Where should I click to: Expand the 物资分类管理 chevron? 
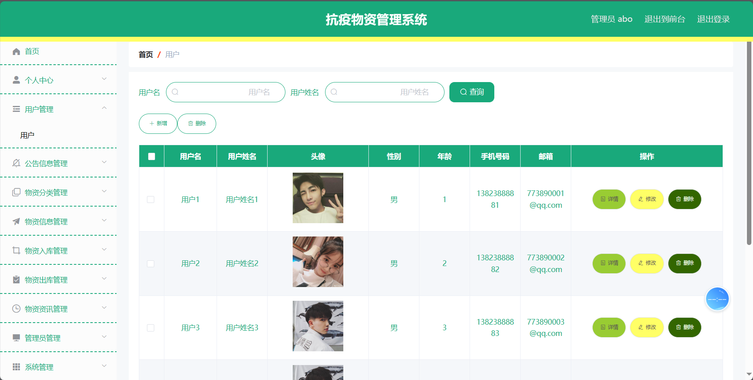point(104,191)
